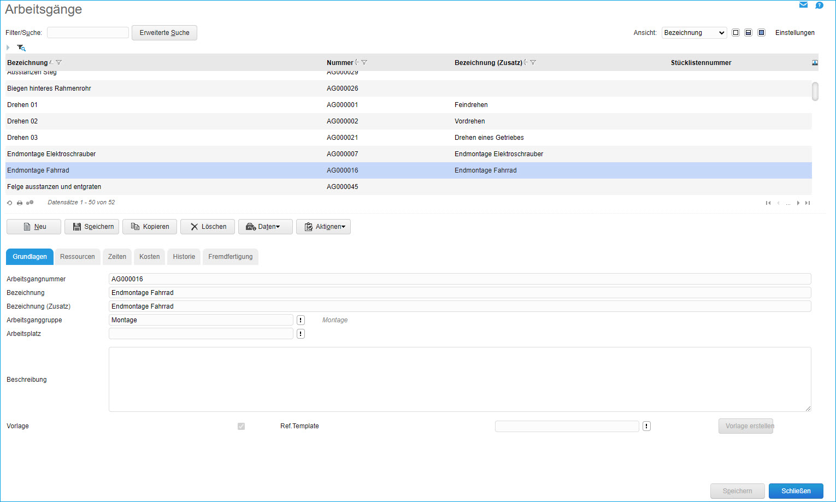Expand the Aktionen dropdown button

coord(323,227)
